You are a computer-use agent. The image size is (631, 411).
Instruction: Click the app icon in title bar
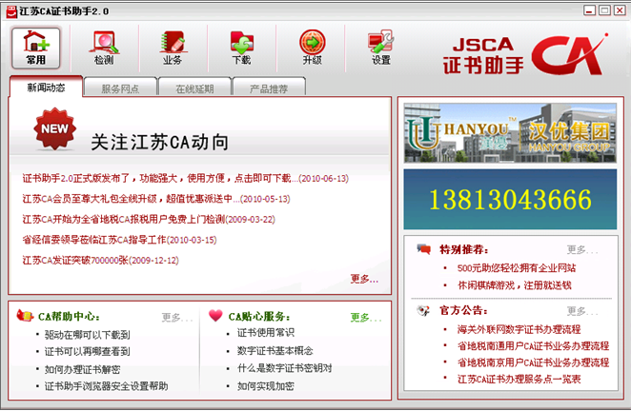[11, 11]
